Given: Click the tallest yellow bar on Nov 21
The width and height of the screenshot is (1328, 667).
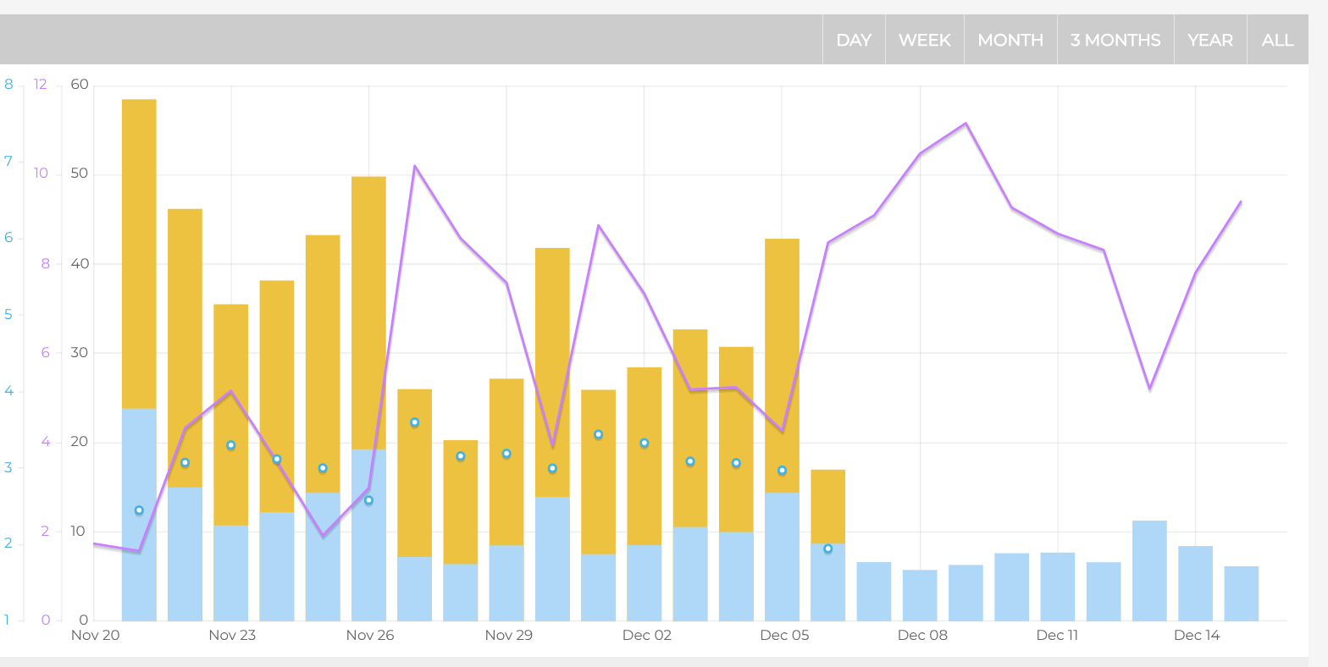Looking at the screenshot, I should tap(139, 254).
